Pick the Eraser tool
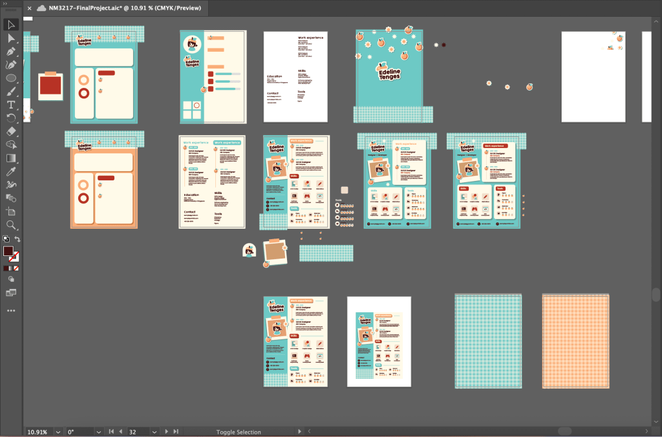662x437 pixels. [11, 131]
